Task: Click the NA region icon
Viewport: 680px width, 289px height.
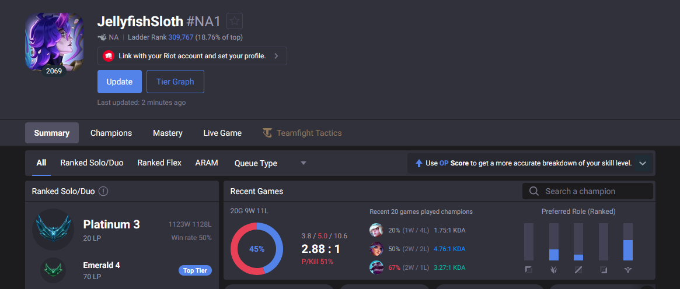Action: [102, 37]
